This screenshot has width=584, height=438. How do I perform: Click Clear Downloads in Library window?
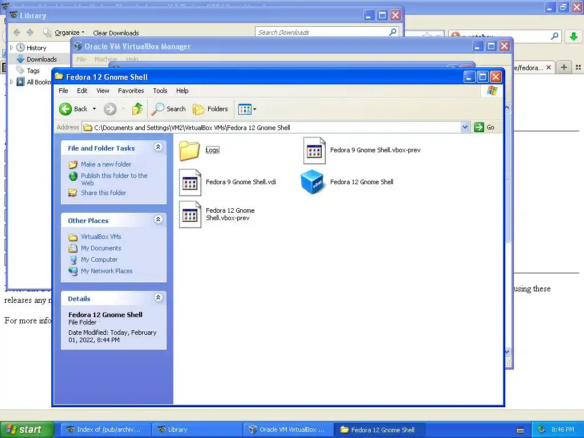click(116, 33)
